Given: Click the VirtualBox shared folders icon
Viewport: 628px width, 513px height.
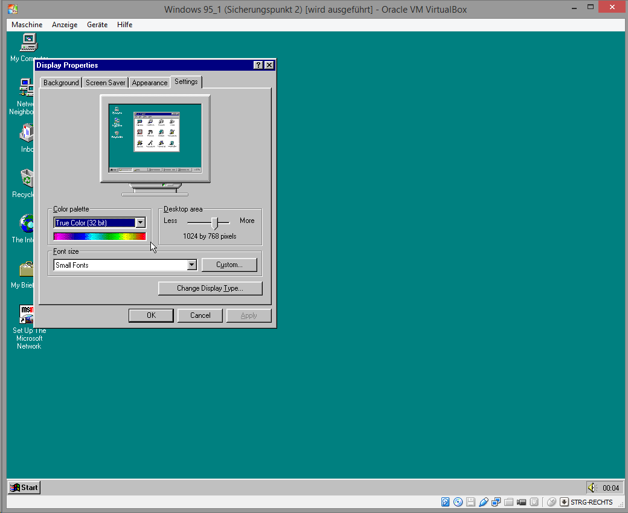Looking at the screenshot, I should click(x=508, y=502).
